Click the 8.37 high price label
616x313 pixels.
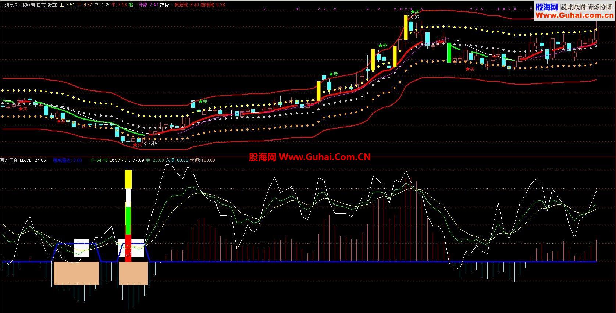[415, 17]
